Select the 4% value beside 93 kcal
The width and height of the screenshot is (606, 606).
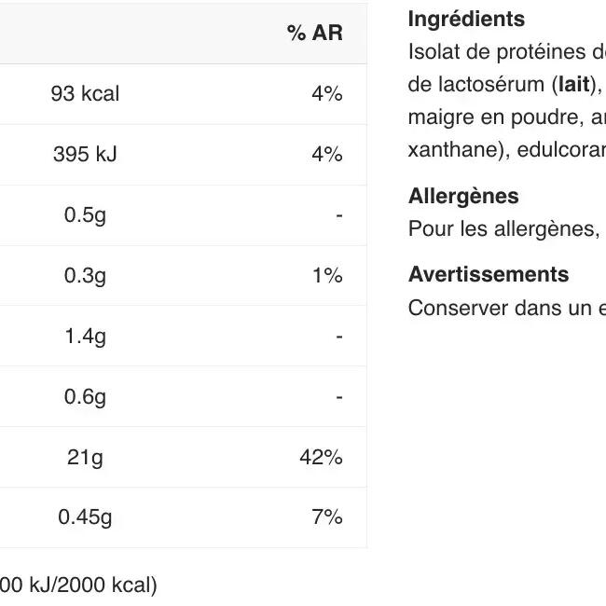327,94
